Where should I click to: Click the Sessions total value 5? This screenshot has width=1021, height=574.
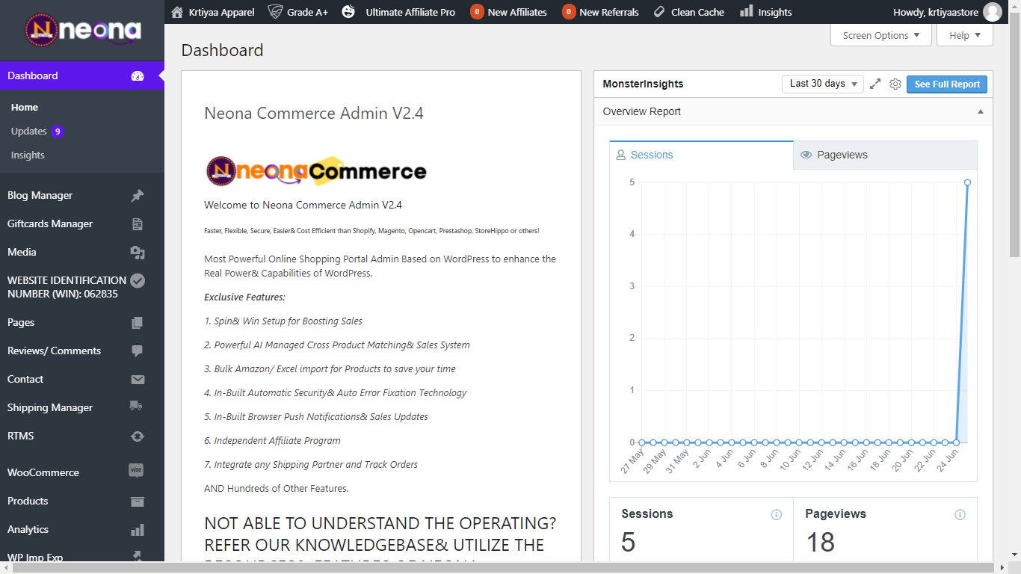(x=629, y=542)
